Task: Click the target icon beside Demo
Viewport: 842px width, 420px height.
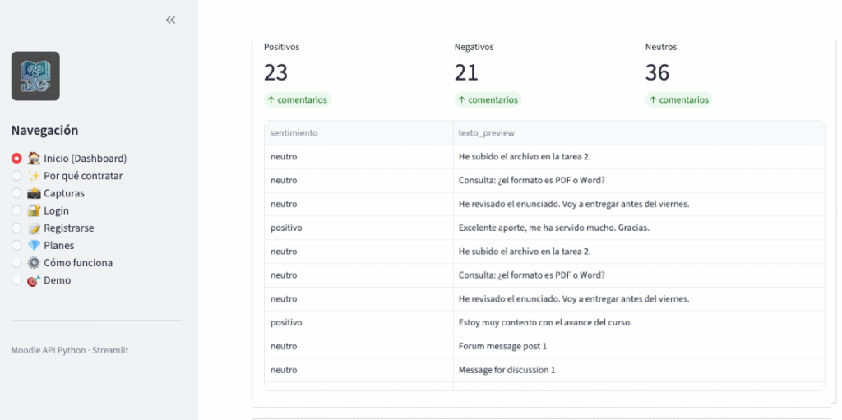Action: click(34, 280)
